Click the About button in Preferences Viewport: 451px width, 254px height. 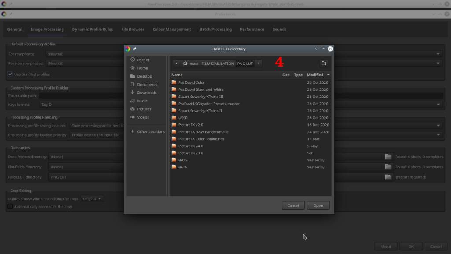386,247
